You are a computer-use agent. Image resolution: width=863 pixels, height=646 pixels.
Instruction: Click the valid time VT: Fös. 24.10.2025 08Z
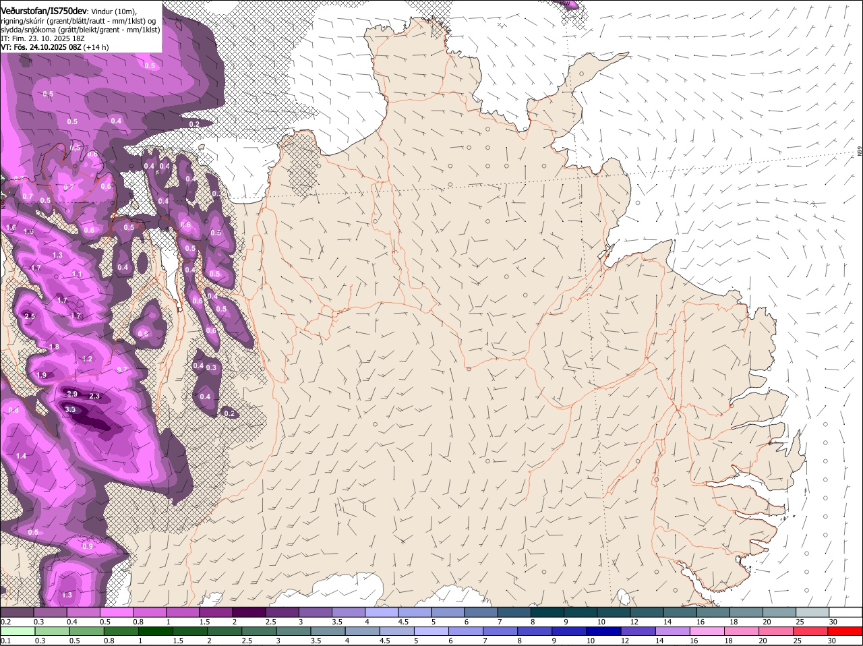[x=41, y=47]
